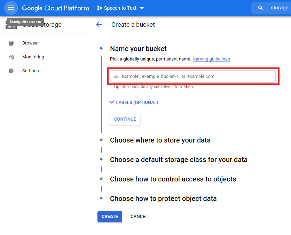Click the Monitoring chart icon
The height and width of the screenshot is (235, 291).
point(11,57)
